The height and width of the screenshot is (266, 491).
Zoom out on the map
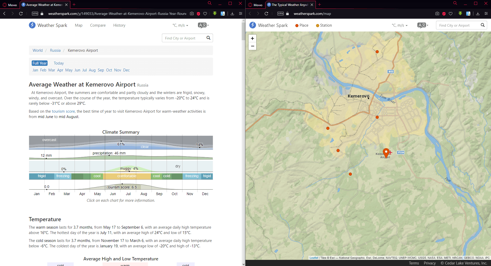click(252, 46)
